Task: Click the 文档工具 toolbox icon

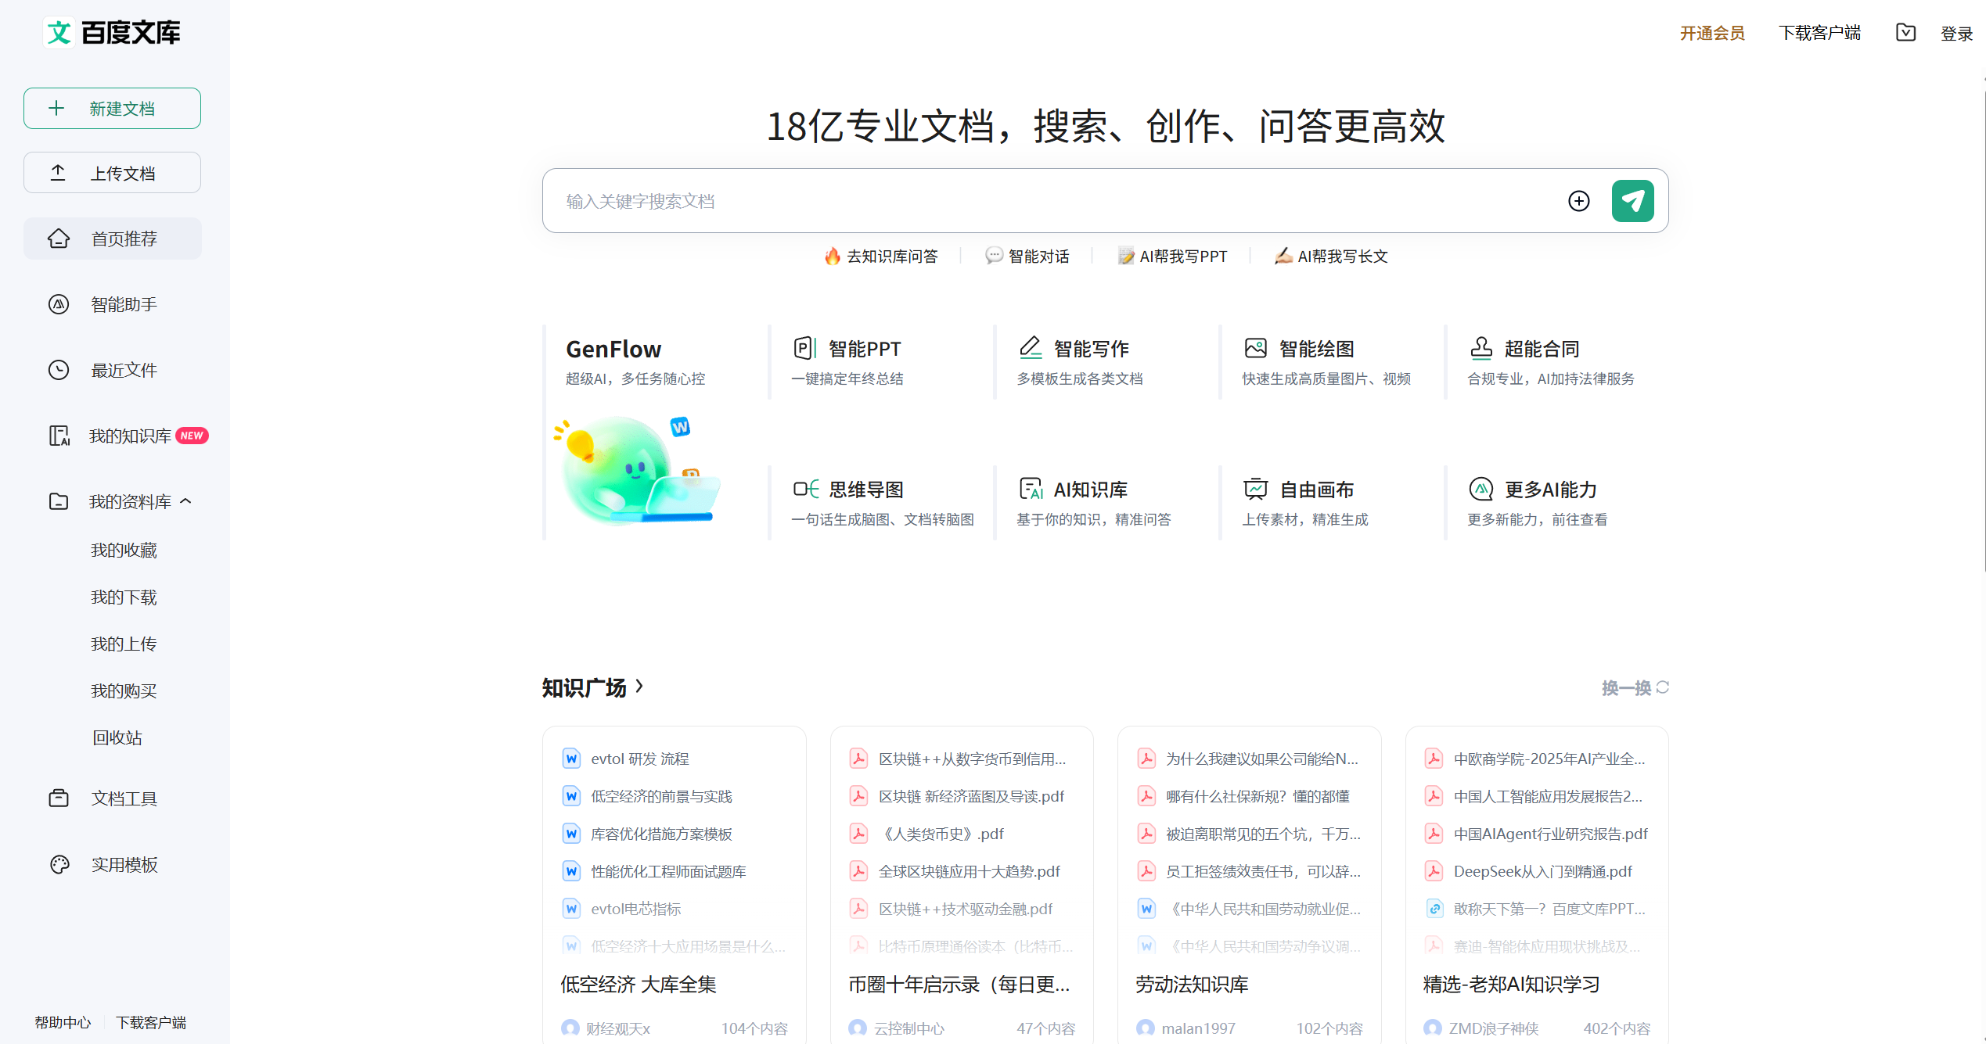Action: coord(59,798)
